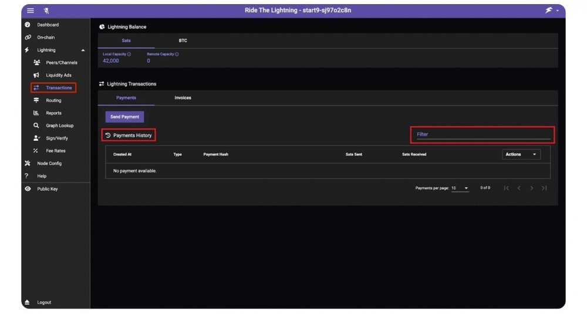
Task: Go to Liquidity Ads
Action: (x=59, y=75)
